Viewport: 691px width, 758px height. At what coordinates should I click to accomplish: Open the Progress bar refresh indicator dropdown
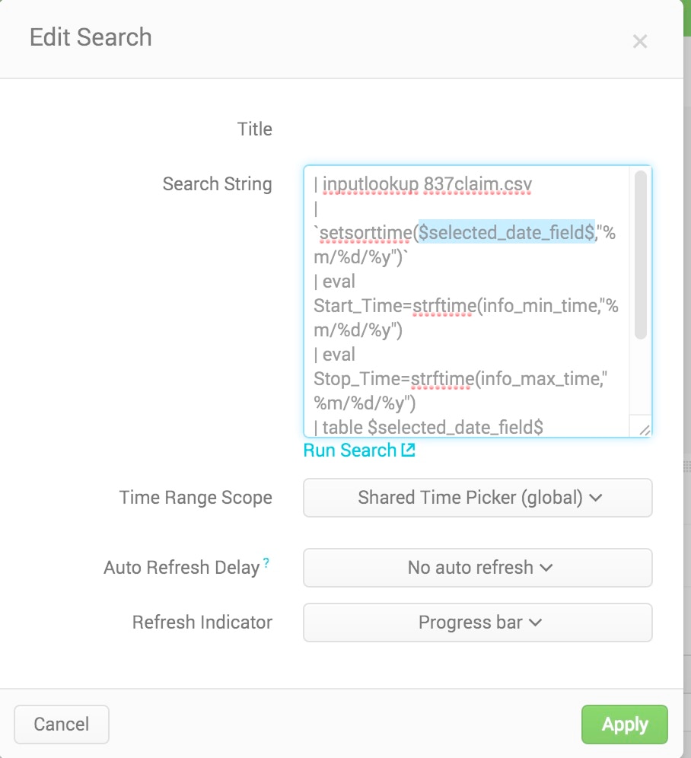(478, 623)
